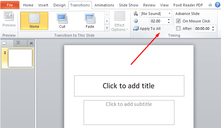This screenshot has width=221, height=128.
Task: Click the duration clock icon
Action: pos(136,21)
